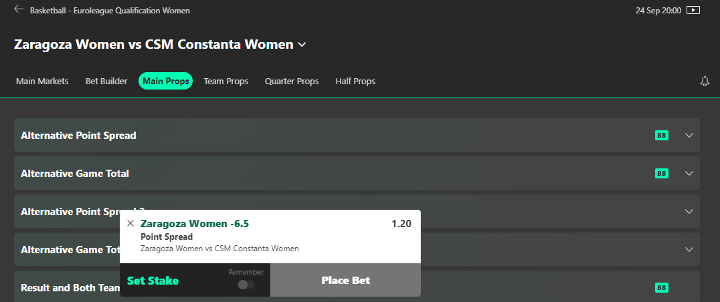Switch to the Quarter Props tab
The height and width of the screenshot is (302, 720).
292,82
